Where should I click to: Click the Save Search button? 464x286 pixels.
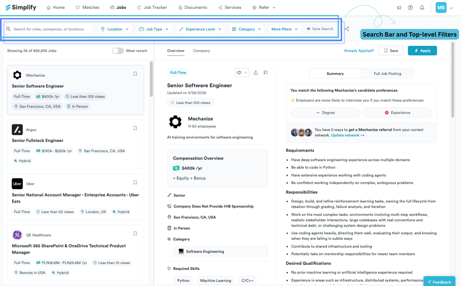pos(320,29)
